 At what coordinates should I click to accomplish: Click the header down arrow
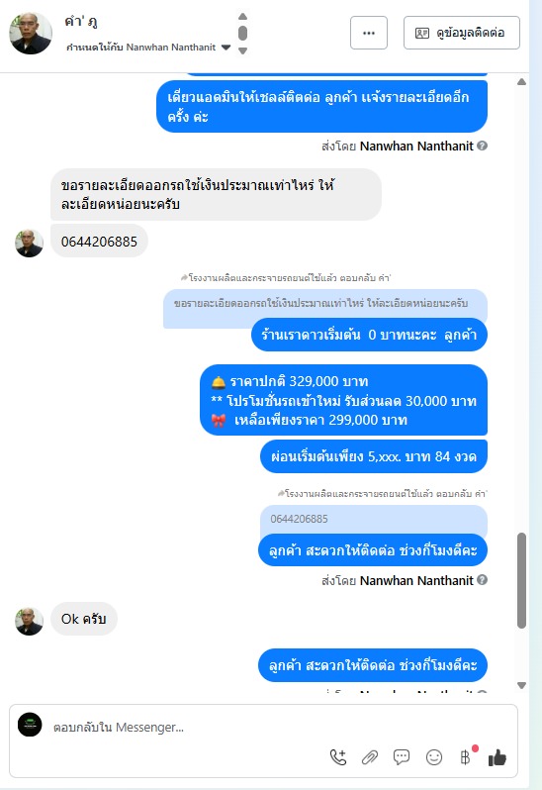[242, 50]
